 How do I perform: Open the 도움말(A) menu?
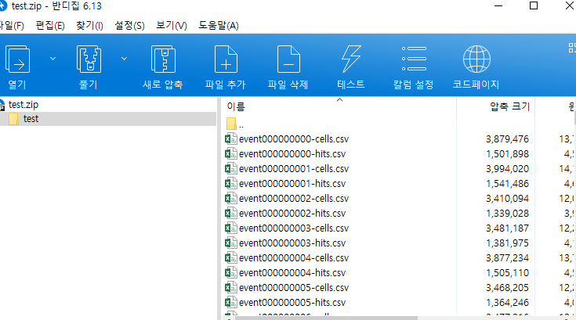[219, 26]
